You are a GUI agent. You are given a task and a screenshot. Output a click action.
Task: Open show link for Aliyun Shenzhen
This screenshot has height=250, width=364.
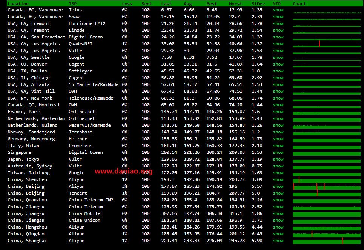point(278,179)
